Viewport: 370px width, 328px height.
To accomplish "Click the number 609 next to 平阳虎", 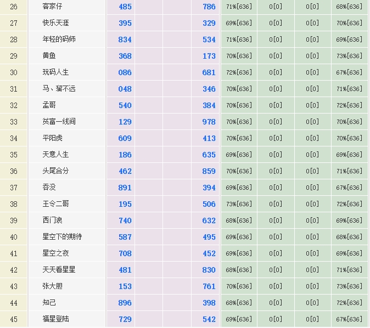I will click(x=125, y=138).
